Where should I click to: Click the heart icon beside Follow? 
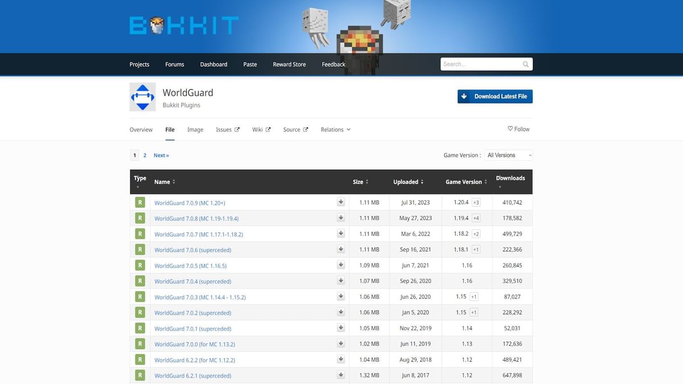(x=509, y=129)
